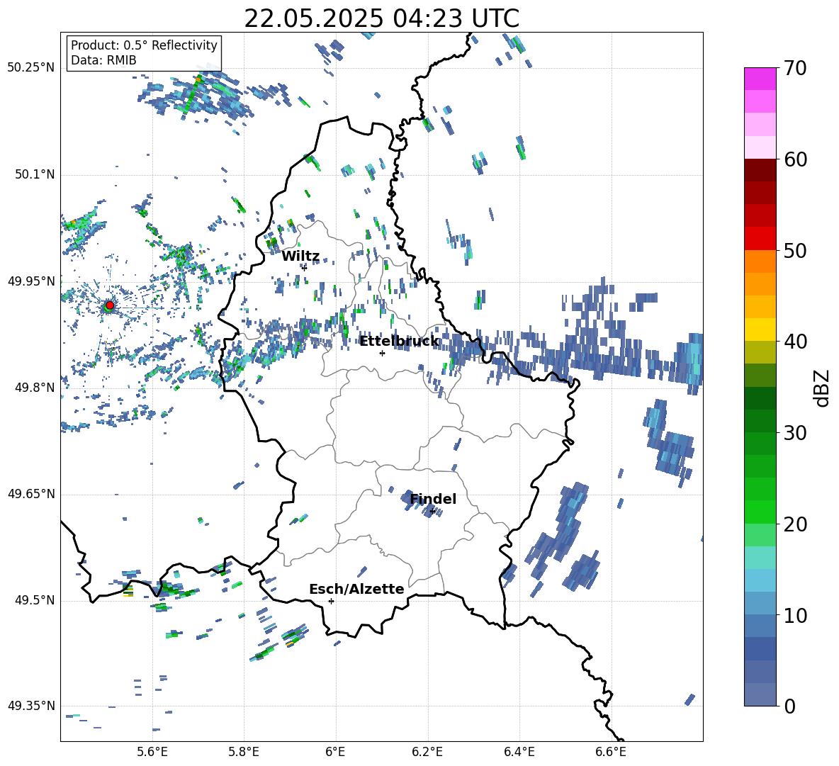Click the colorbar tick label 0
The image size is (839, 766).
[x=790, y=706]
